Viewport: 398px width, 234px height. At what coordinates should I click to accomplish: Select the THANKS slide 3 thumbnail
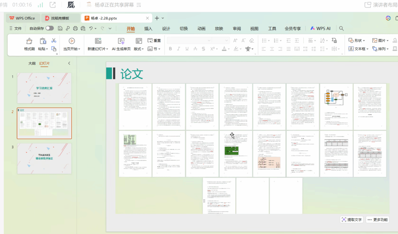click(x=44, y=159)
